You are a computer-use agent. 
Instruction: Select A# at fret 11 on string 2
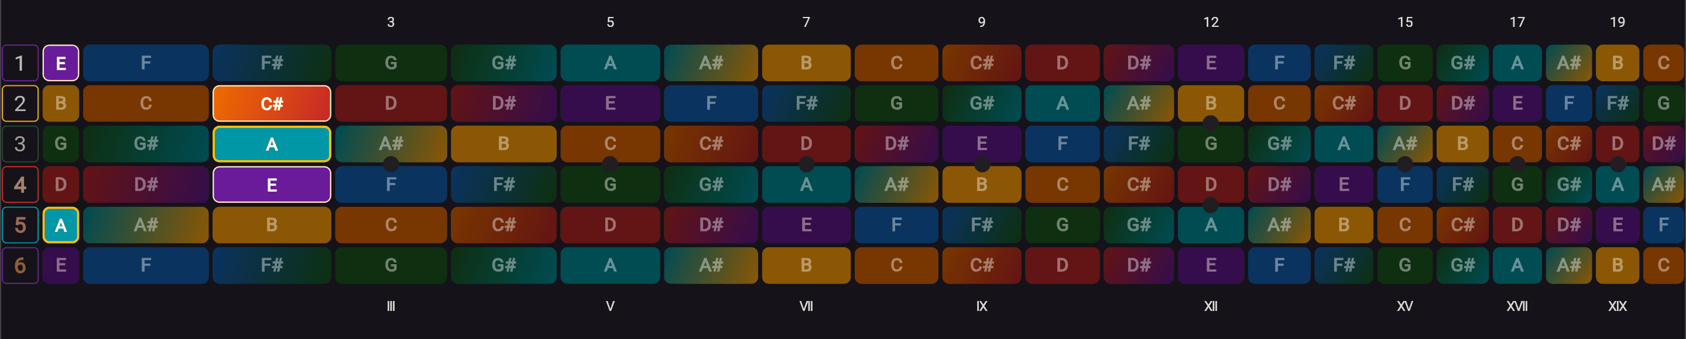click(x=1139, y=104)
